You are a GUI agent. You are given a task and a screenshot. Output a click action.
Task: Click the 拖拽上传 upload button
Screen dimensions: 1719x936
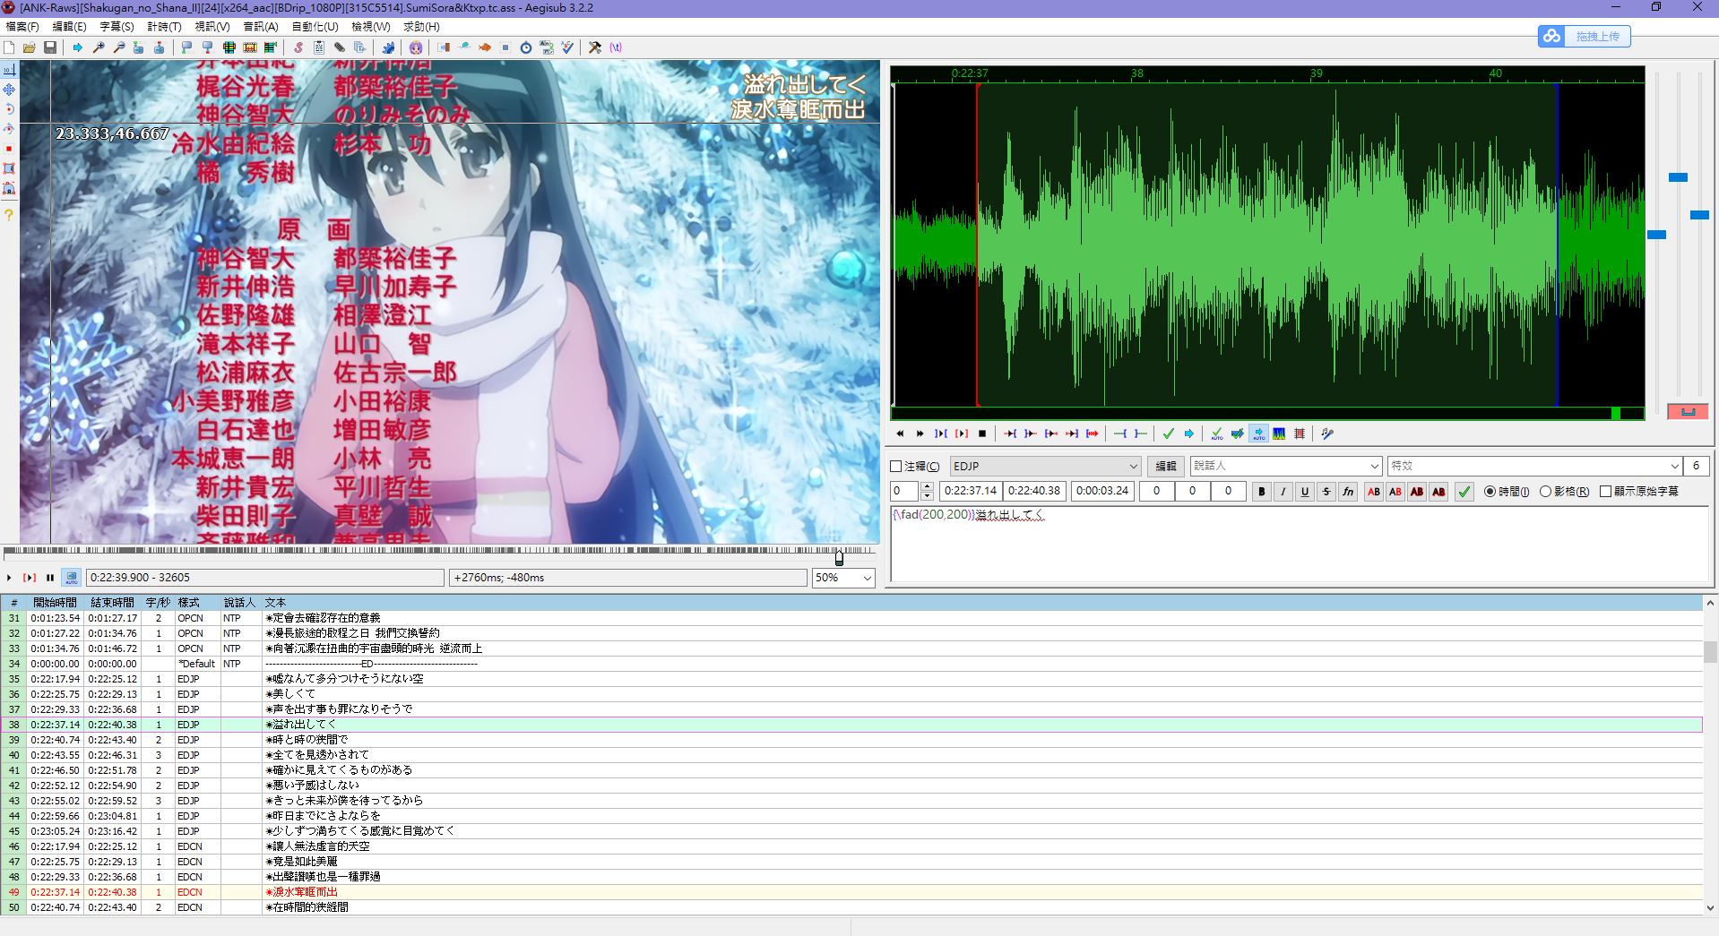(x=1585, y=36)
